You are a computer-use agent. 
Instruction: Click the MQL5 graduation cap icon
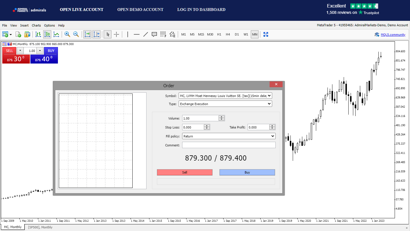coord(377,35)
